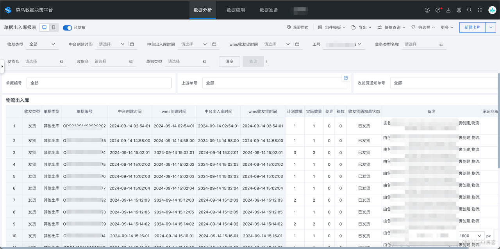Click the 清空 clear button

click(229, 61)
